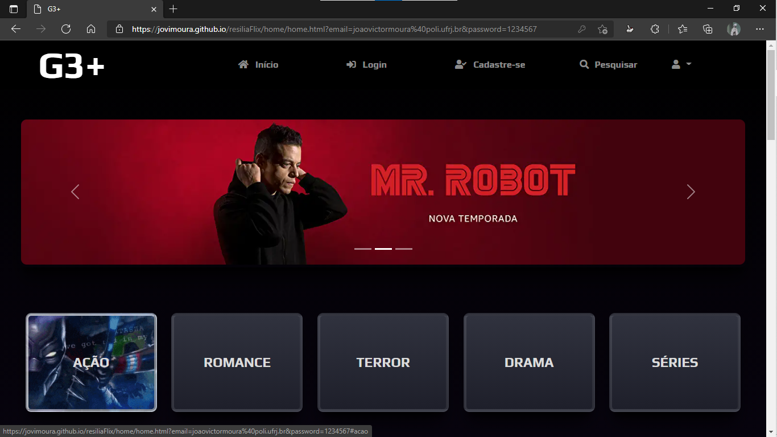Viewport: 777px width, 437px height.
Task: Open the Favorites list icon
Action: click(683, 29)
